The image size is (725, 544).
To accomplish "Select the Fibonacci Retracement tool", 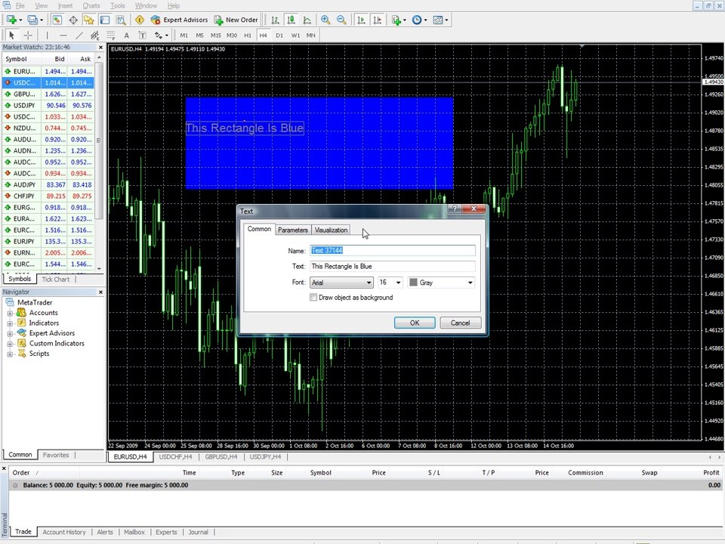I will click(110, 36).
